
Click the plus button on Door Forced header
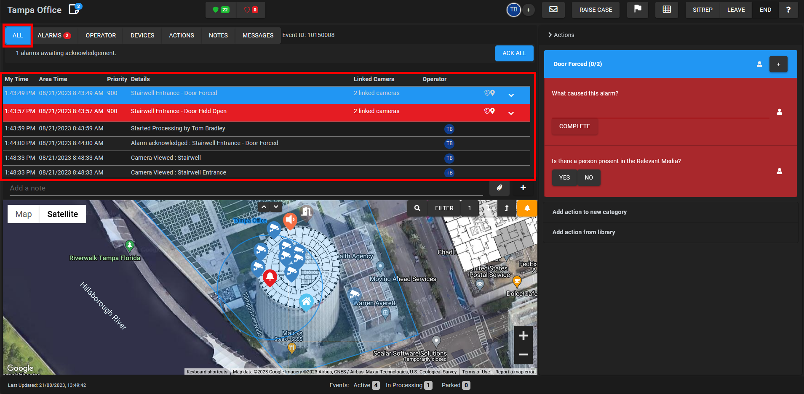coord(778,64)
